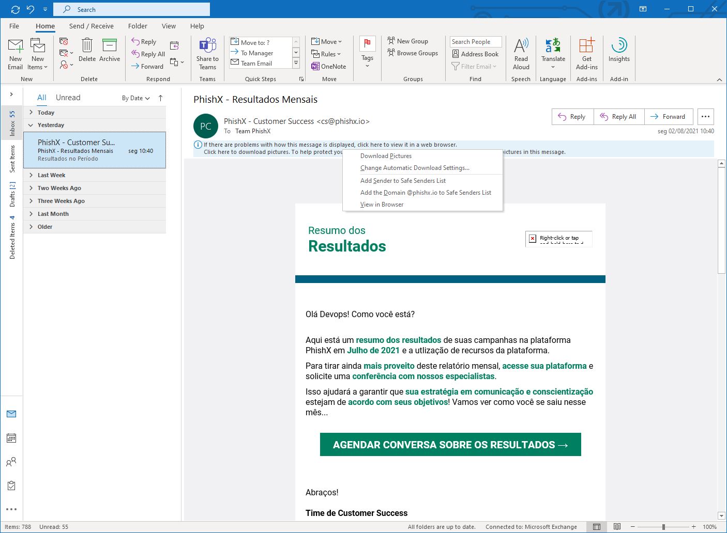Open OneNote from the Move group

[329, 66]
